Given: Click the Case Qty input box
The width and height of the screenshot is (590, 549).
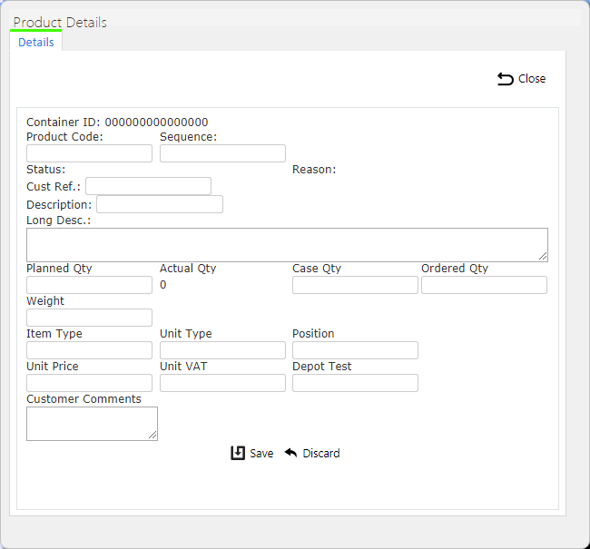Looking at the screenshot, I should click(x=355, y=285).
